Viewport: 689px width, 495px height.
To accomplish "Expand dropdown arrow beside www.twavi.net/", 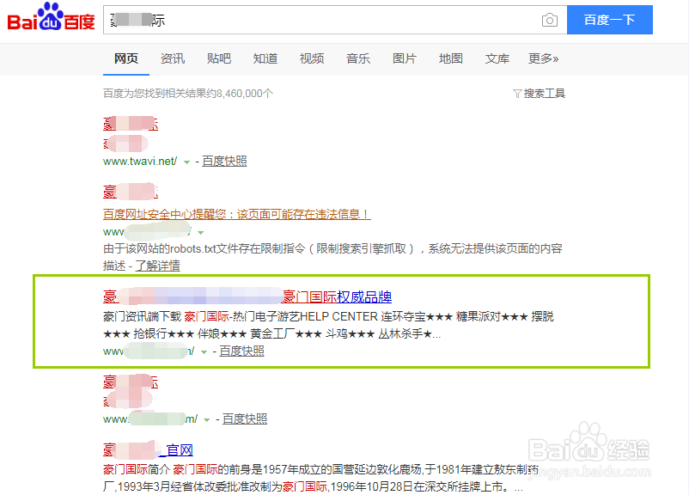I will tap(186, 162).
